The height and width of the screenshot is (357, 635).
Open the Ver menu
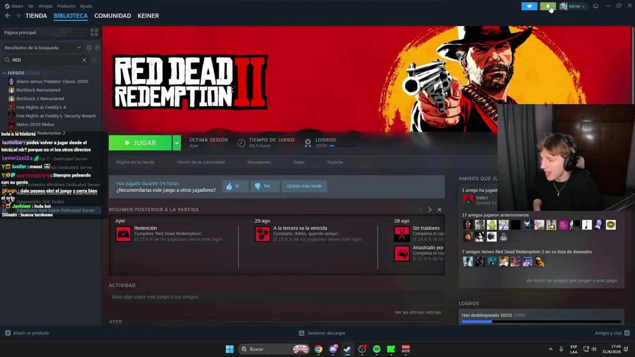(x=31, y=6)
